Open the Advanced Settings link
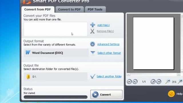Viewport: 183px width, 103px height. point(108,44)
